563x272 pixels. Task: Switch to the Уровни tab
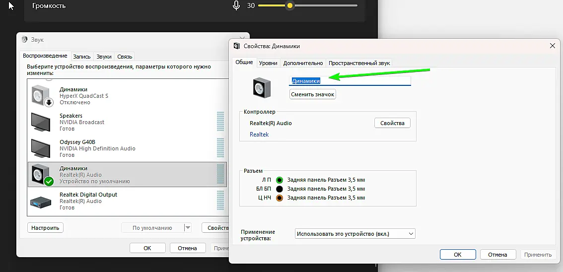coord(268,63)
